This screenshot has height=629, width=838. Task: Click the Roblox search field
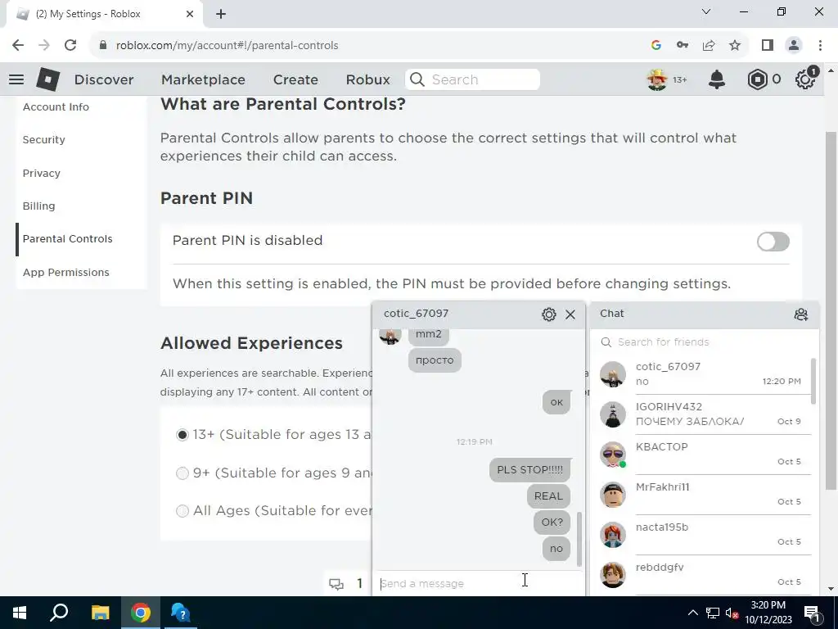(x=472, y=79)
